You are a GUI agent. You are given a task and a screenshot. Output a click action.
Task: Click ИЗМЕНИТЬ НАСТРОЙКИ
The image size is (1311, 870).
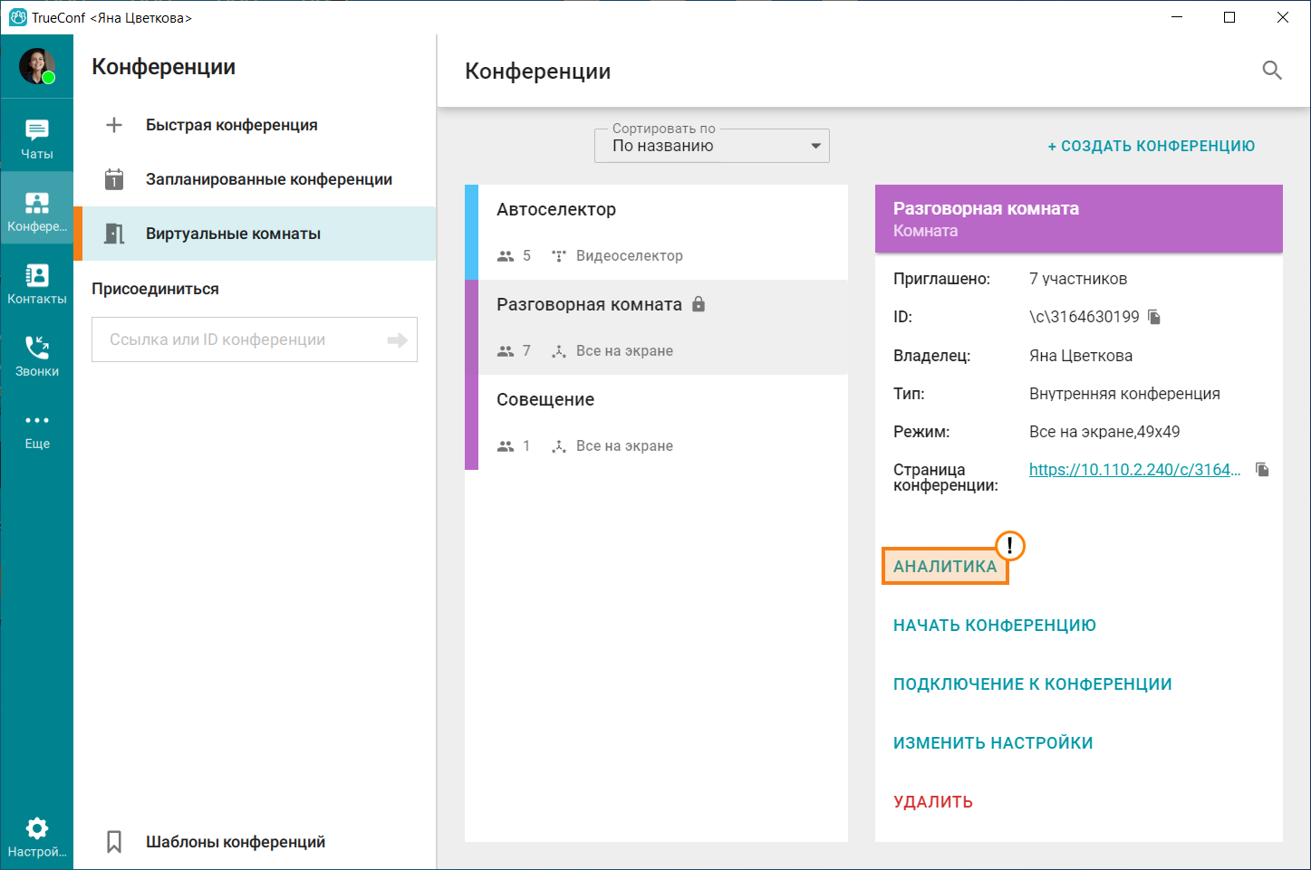[993, 743]
